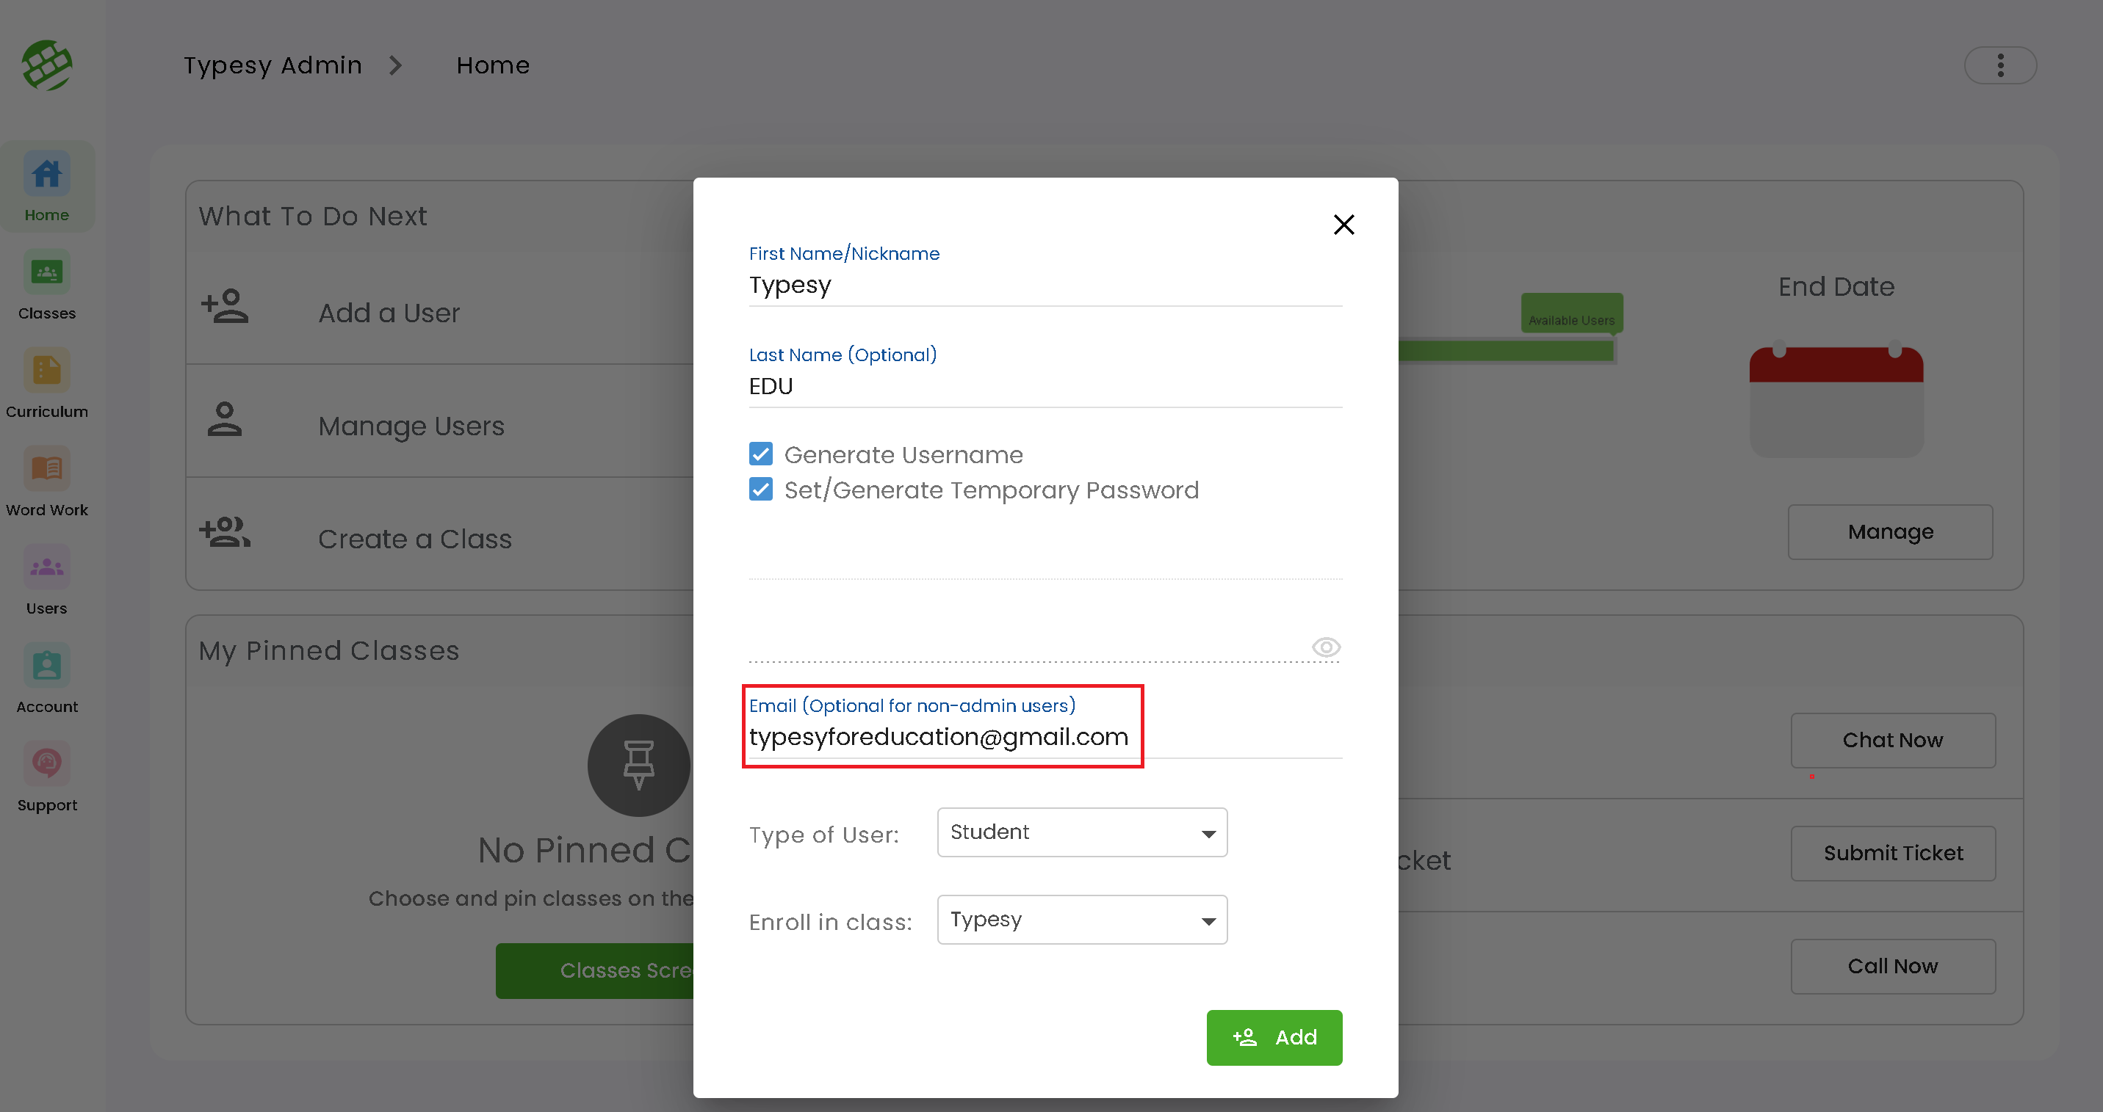The image size is (2103, 1112).
Task: Open the Word Work sidebar icon
Action: [46, 468]
